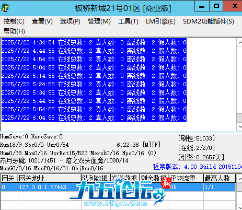242x210 pixels.
Task: Click the 引擎:0.2657天 underlined label
Action: (x=201, y=157)
